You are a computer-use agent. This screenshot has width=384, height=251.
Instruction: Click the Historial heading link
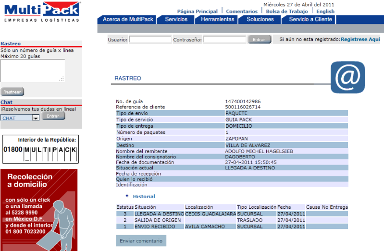pyautogui.click(x=144, y=196)
